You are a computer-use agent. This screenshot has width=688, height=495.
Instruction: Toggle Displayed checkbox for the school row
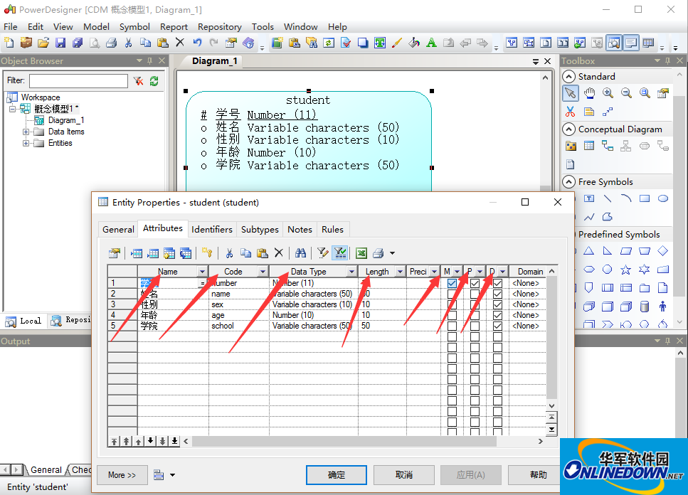coord(497,326)
